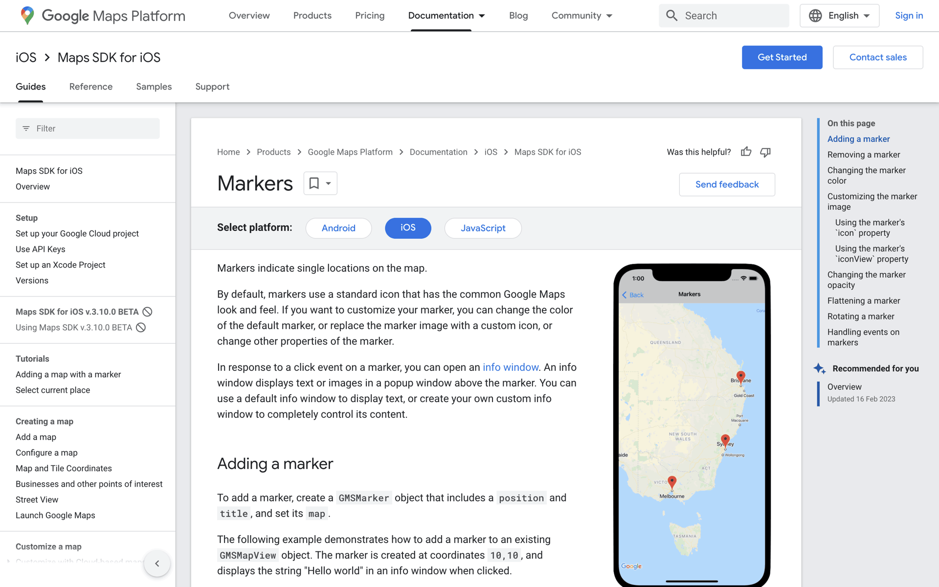Open Home in the breadcrumb
This screenshot has height=587, width=939.
tap(228, 152)
